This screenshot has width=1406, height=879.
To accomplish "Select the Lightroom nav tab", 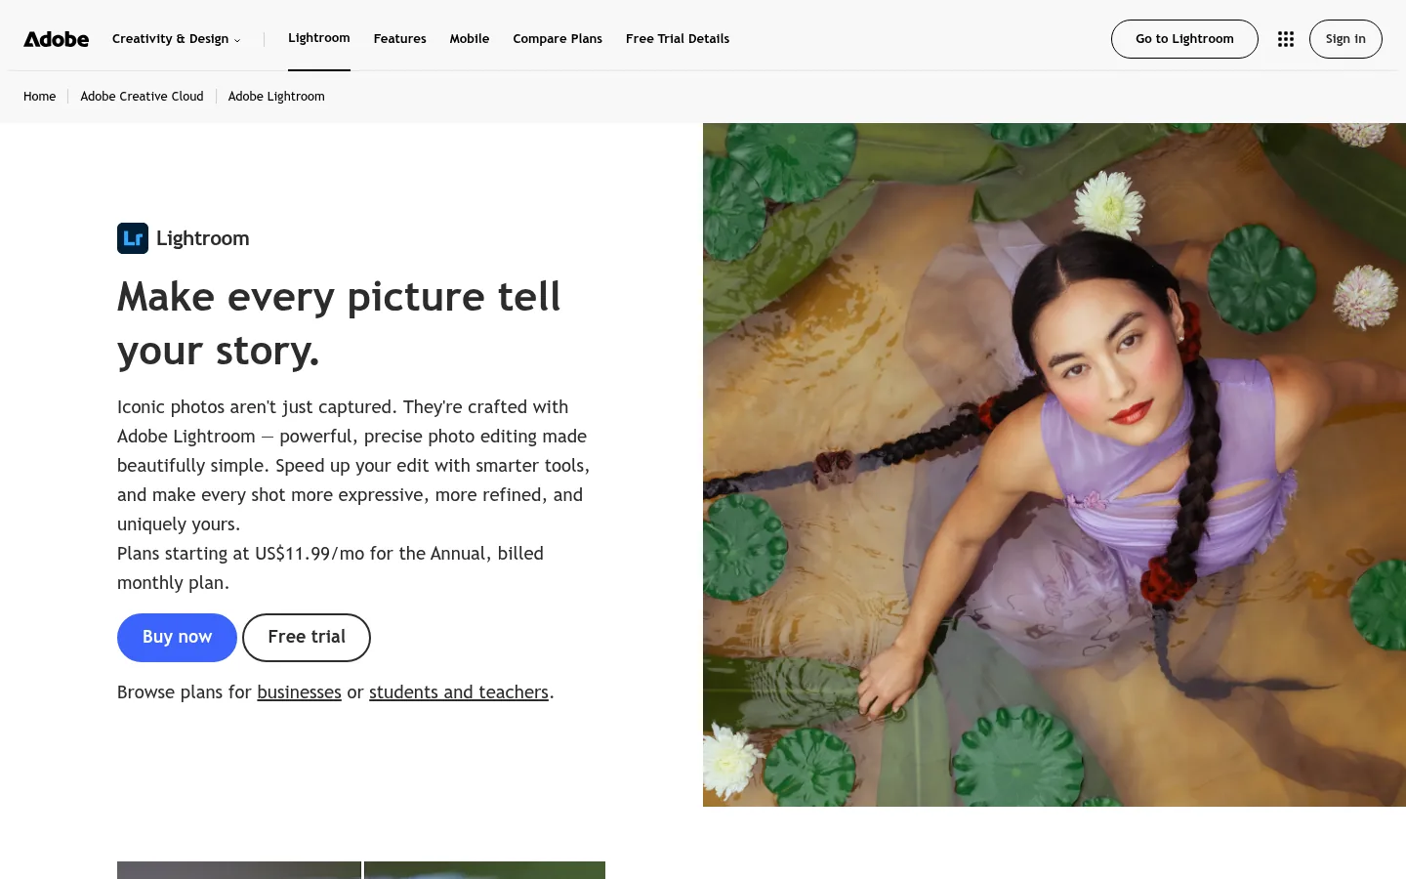I will tap(319, 38).
